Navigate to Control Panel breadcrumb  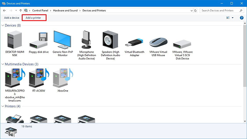click(x=40, y=10)
